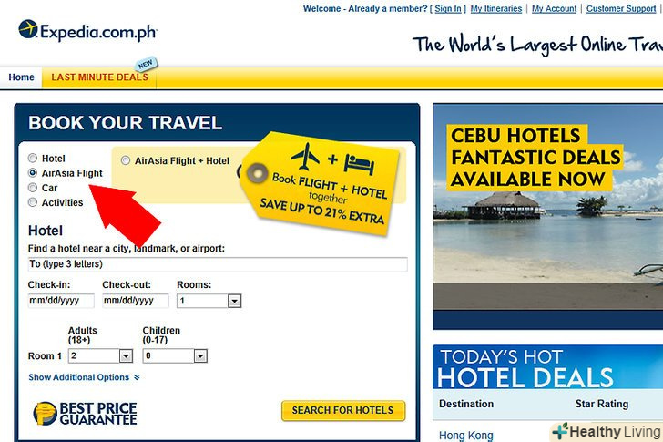Screen dimensions: 663x442
Task: Select the Hotel radio button
Action: (x=33, y=159)
